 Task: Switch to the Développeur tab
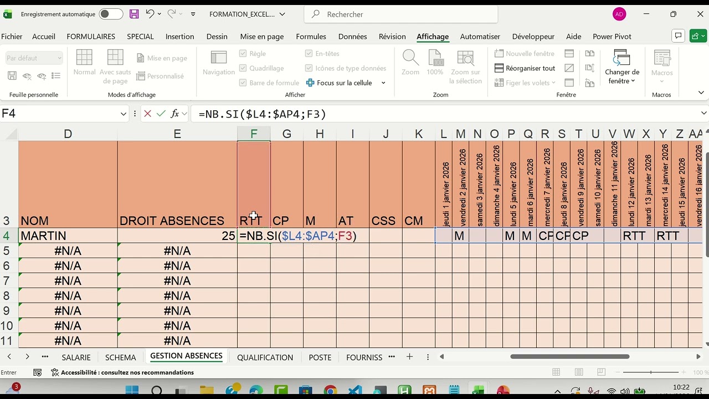click(x=533, y=37)
